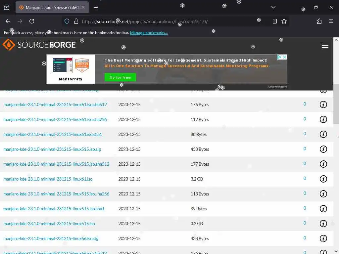Download minimal-231215-linux61.iso.sha1 file
Image resolution: width=339 pixels, height=254 pixels.
point(53,134)
